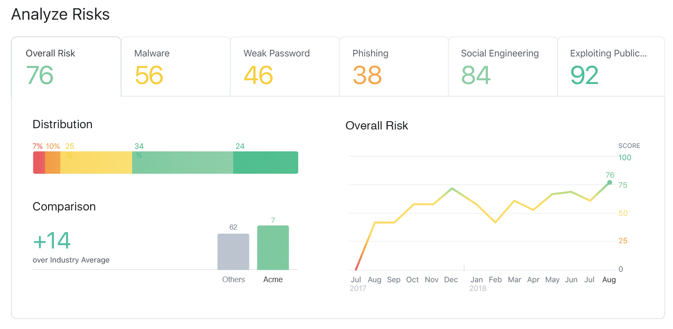The image size is (673, 329).
Task: Switch to Weak Password tab
Action: tap(285, 66)
